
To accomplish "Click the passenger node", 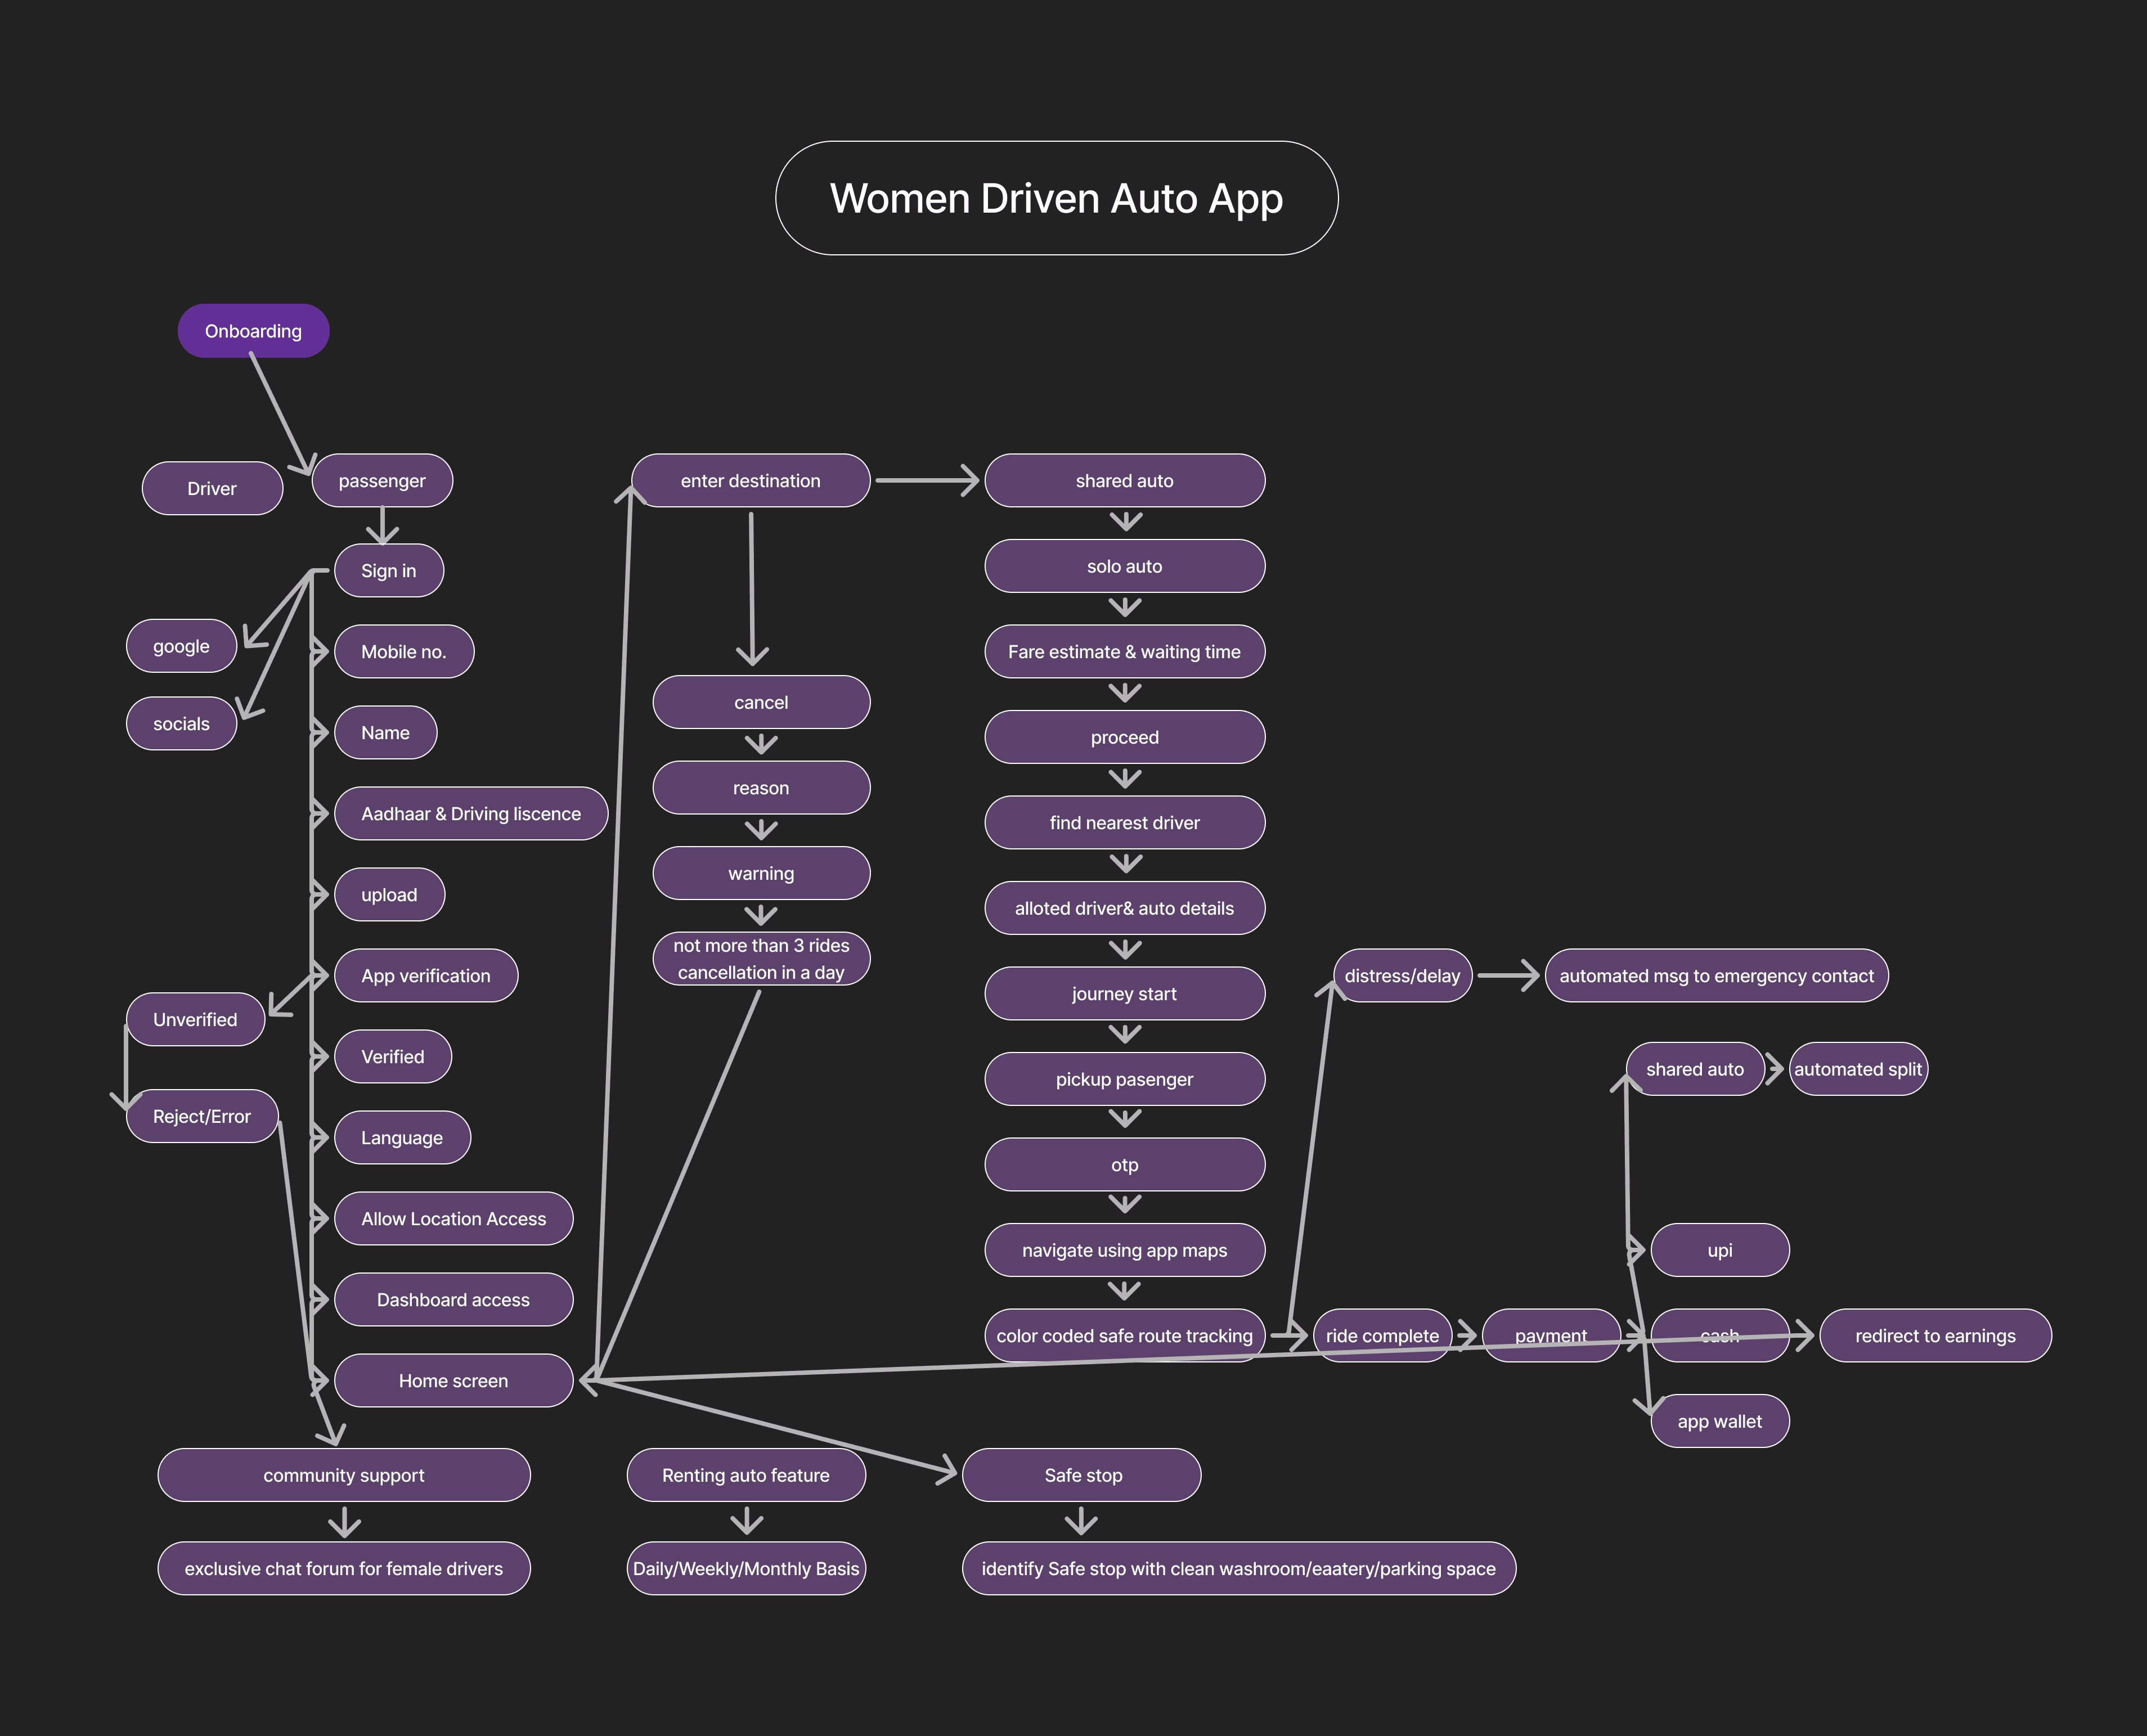I will [x=382, y=481].
